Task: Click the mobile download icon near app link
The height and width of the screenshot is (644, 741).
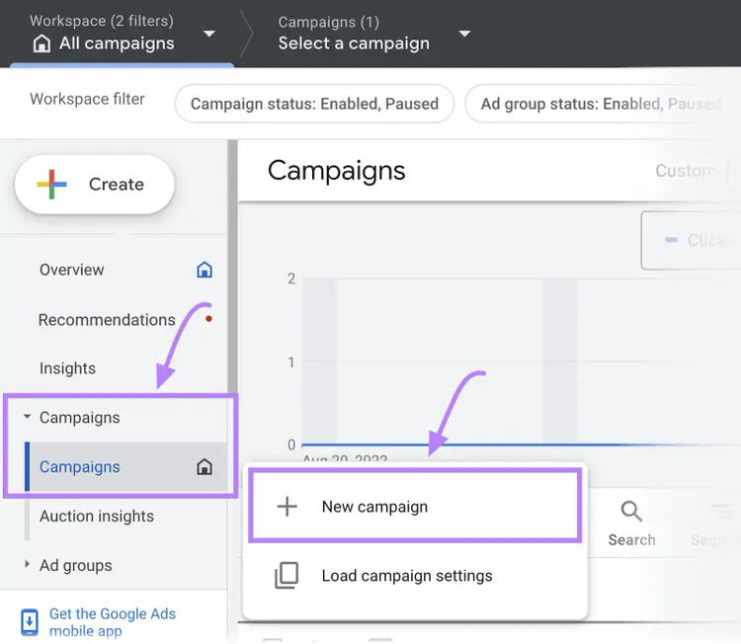Action: tap(30, 622)
